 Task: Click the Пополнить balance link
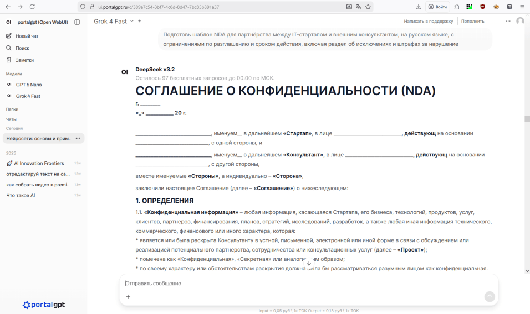472,21
